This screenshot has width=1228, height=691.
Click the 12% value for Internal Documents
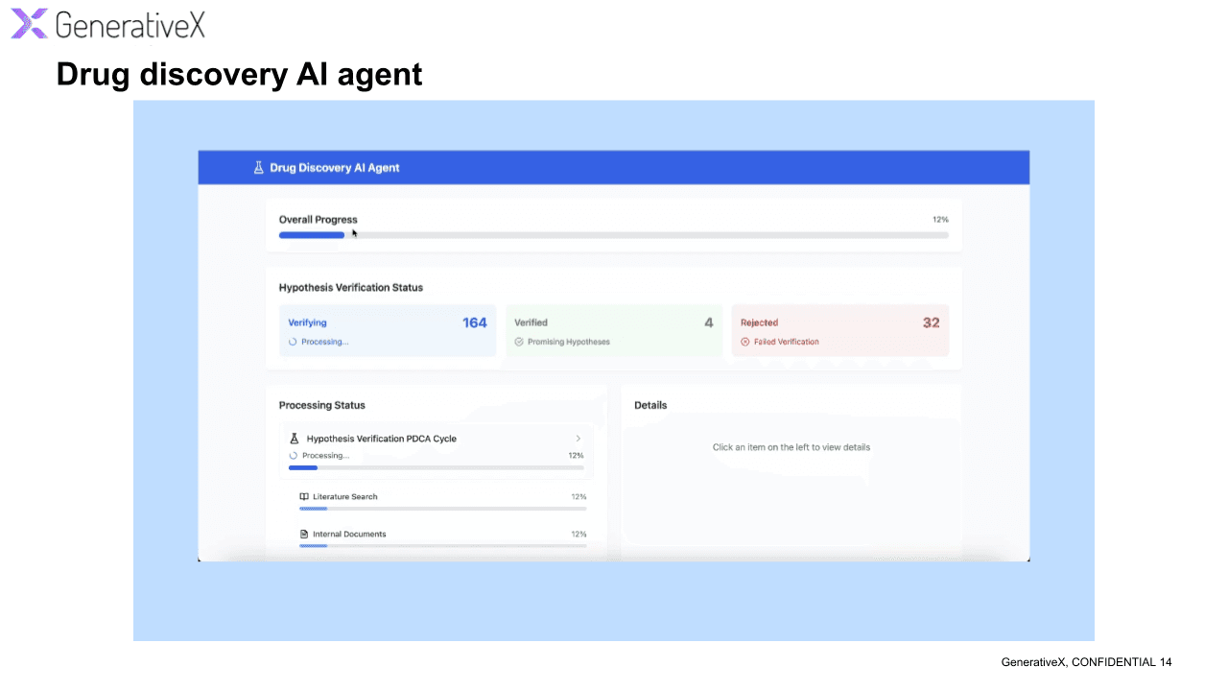579,535
